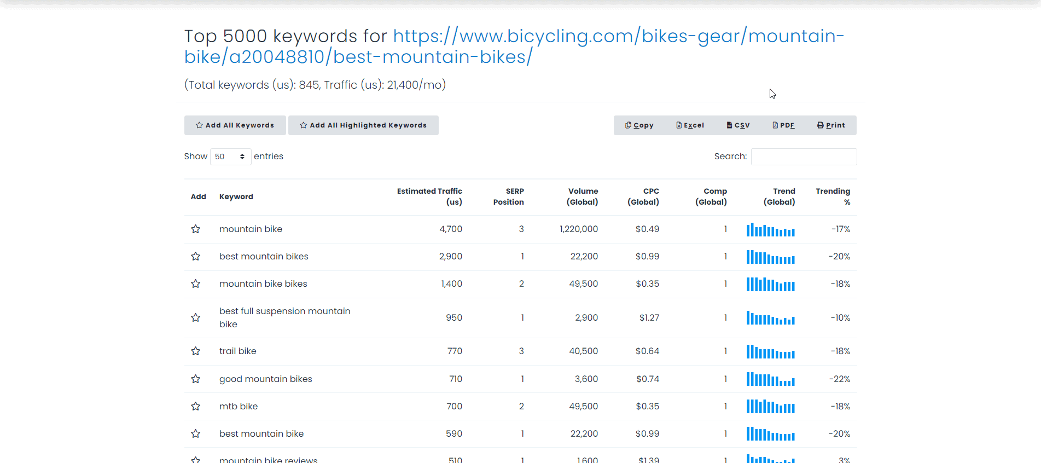Star 'best full suspension mountain bike' row
Image resolution: width=1041 pixels, height=463 pixels.
[x=195, y=318]
